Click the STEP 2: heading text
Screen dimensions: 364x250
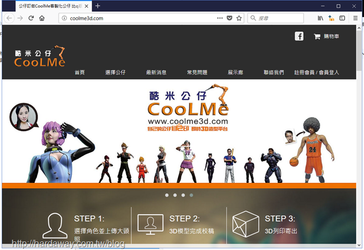point(184,219)
